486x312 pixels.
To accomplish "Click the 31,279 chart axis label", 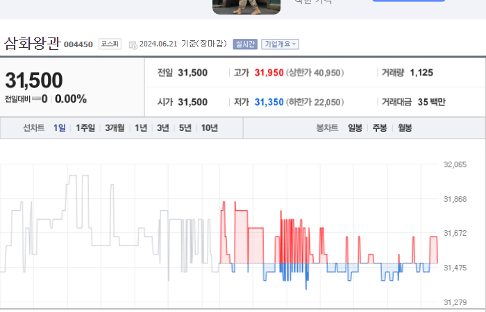I will [455, 302].
